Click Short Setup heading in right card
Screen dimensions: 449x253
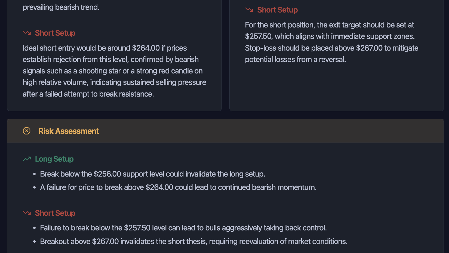point(277,10)
